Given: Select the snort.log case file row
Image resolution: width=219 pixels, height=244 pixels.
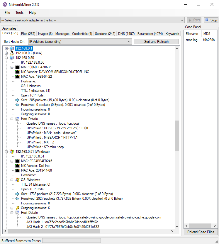Looking at the screenshot, I should [x=201, y=40].
